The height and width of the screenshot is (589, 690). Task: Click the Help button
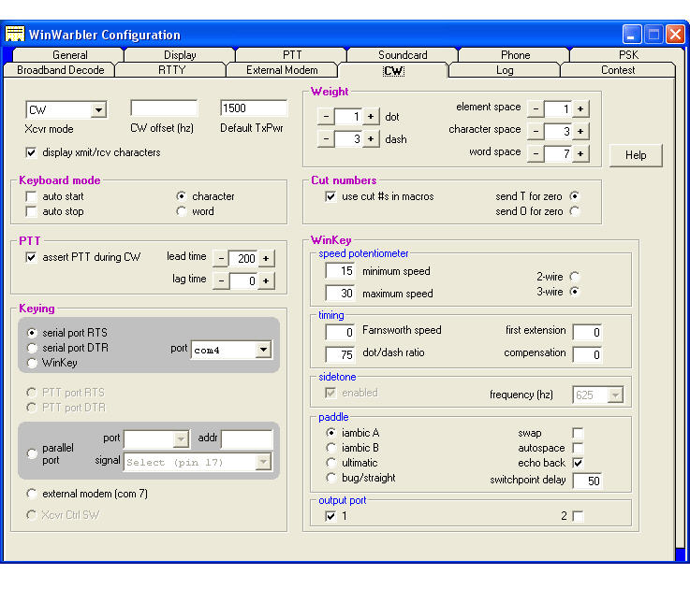coord(636,155)
